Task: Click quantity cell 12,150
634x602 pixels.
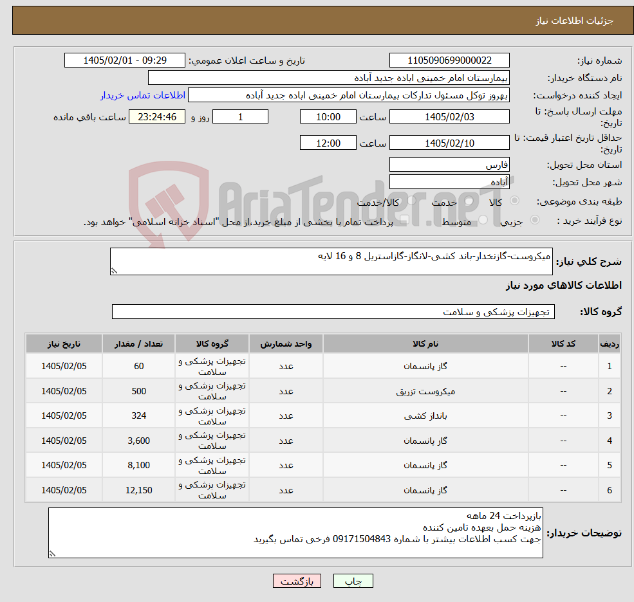Action: tap(138, 490)
